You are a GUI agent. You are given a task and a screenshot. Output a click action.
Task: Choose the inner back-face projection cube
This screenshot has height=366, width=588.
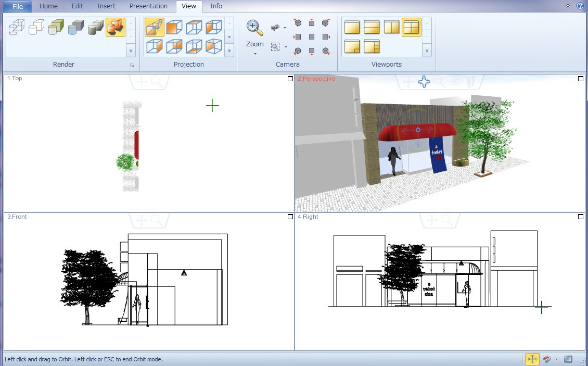[174, 46]
